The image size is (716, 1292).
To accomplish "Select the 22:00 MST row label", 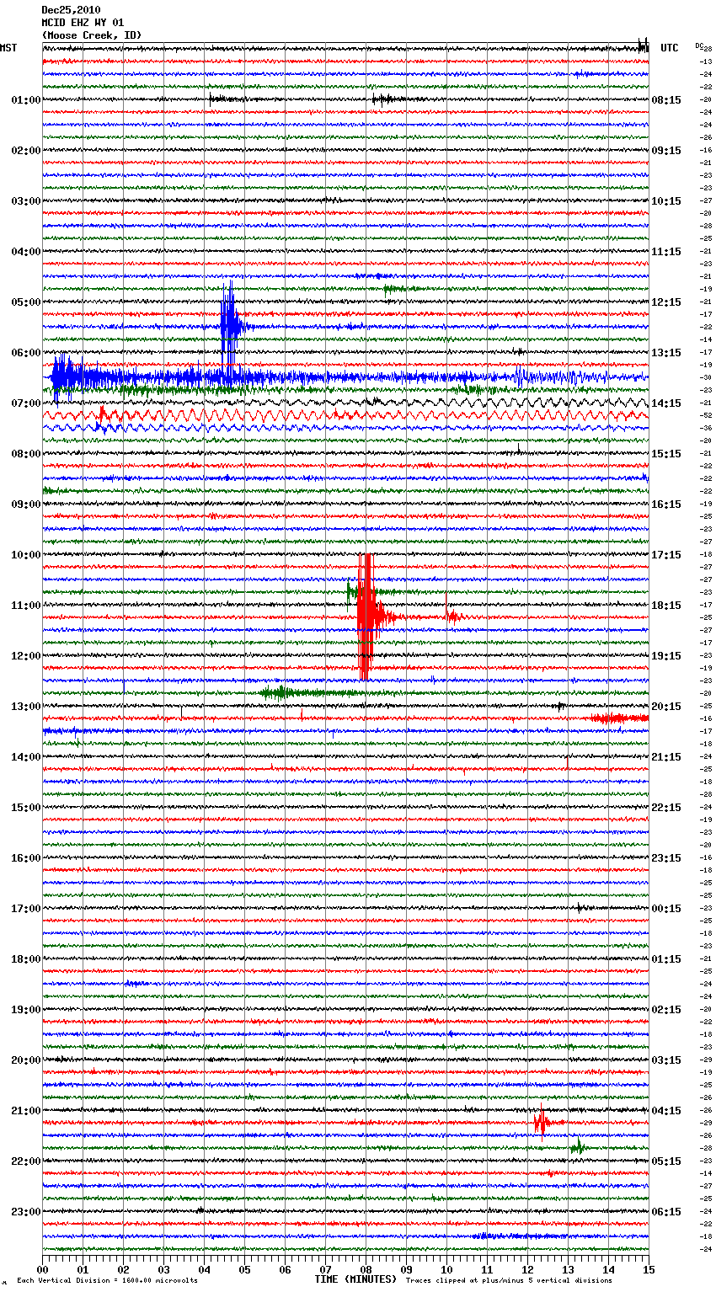I will (x=26, y=1161).
